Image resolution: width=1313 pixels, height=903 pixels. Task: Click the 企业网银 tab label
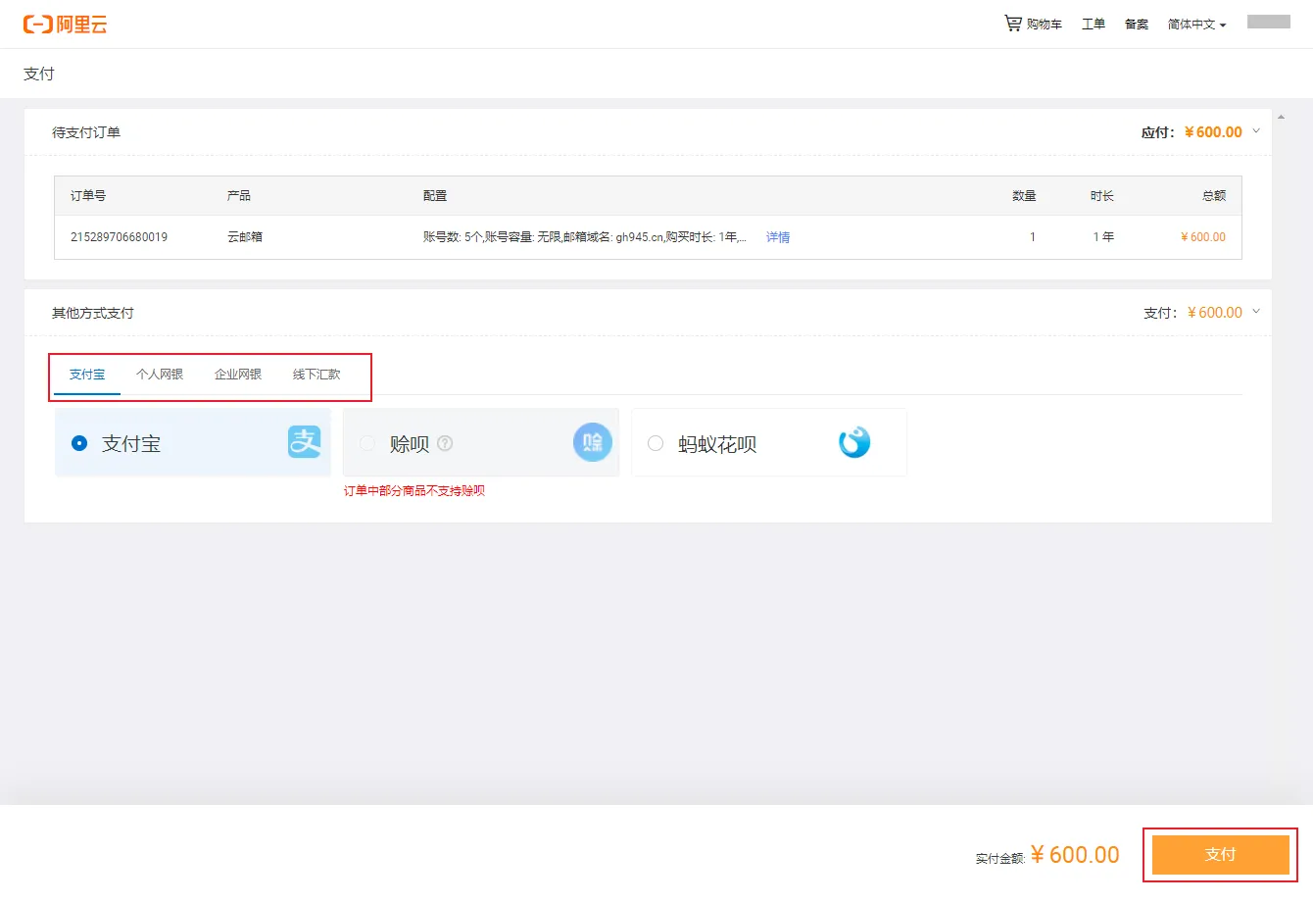click(x=238, y=374)
